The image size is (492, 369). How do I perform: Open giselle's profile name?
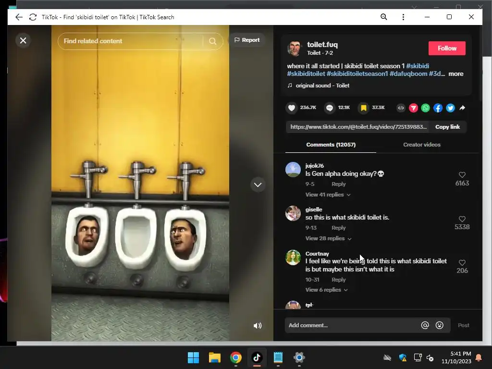tap(313, 209)
